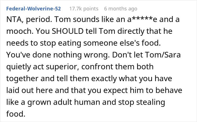Click the word together

click(x=22, y=79)
